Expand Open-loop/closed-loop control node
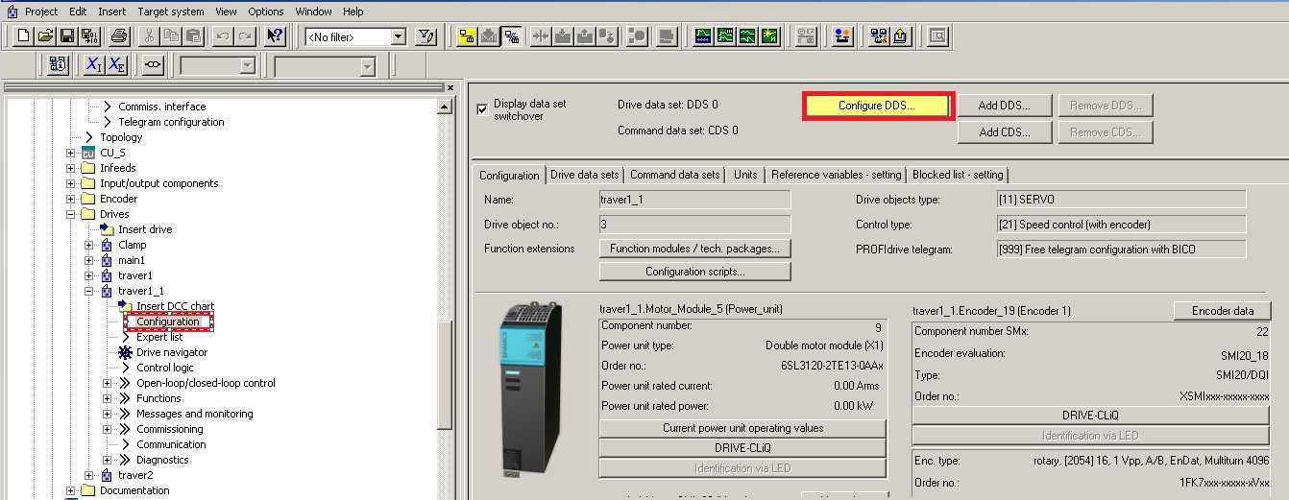The image size is (1289, 500). tap(107, 383)
